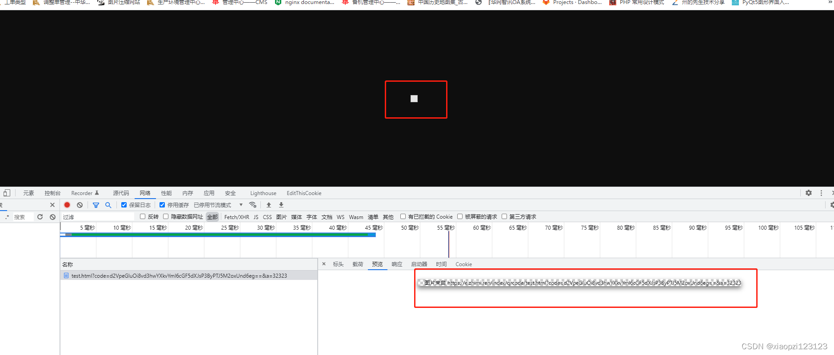Close the search sidebar panel

point(52,205)
